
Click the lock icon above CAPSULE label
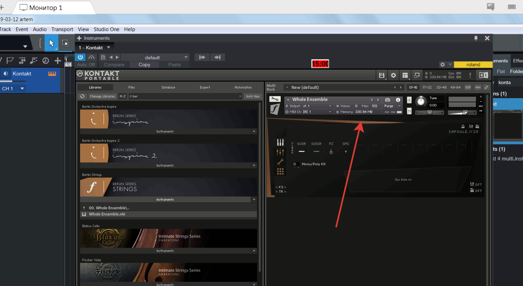[x=463, y=126]
